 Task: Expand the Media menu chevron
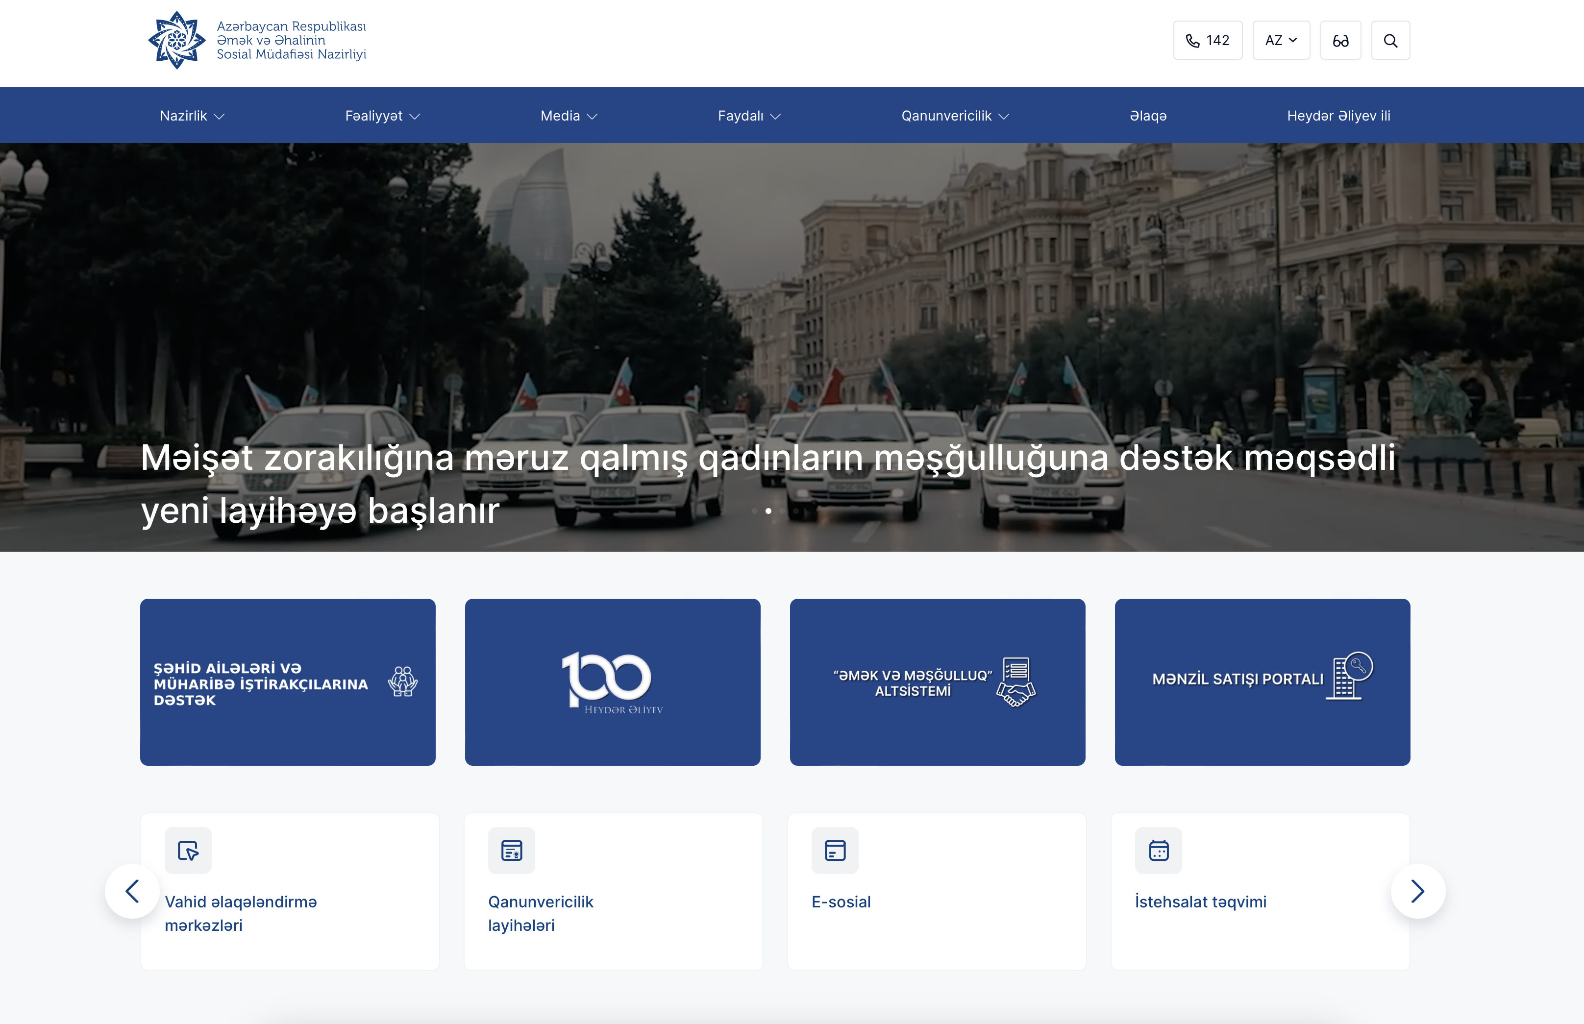tap(593, 117)
